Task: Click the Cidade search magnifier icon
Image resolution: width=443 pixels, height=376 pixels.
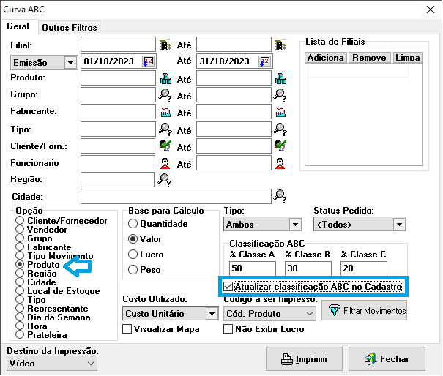Action: coord(279,195)
